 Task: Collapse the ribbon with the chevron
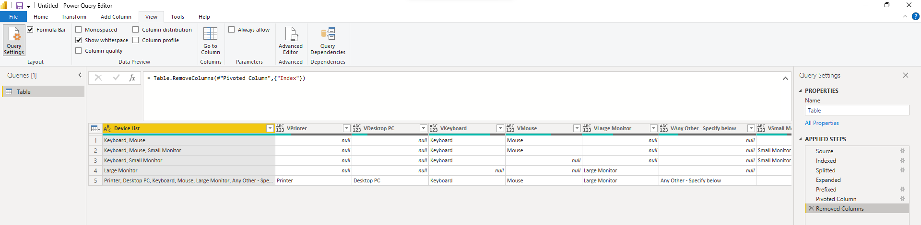[x=905, y=16]
